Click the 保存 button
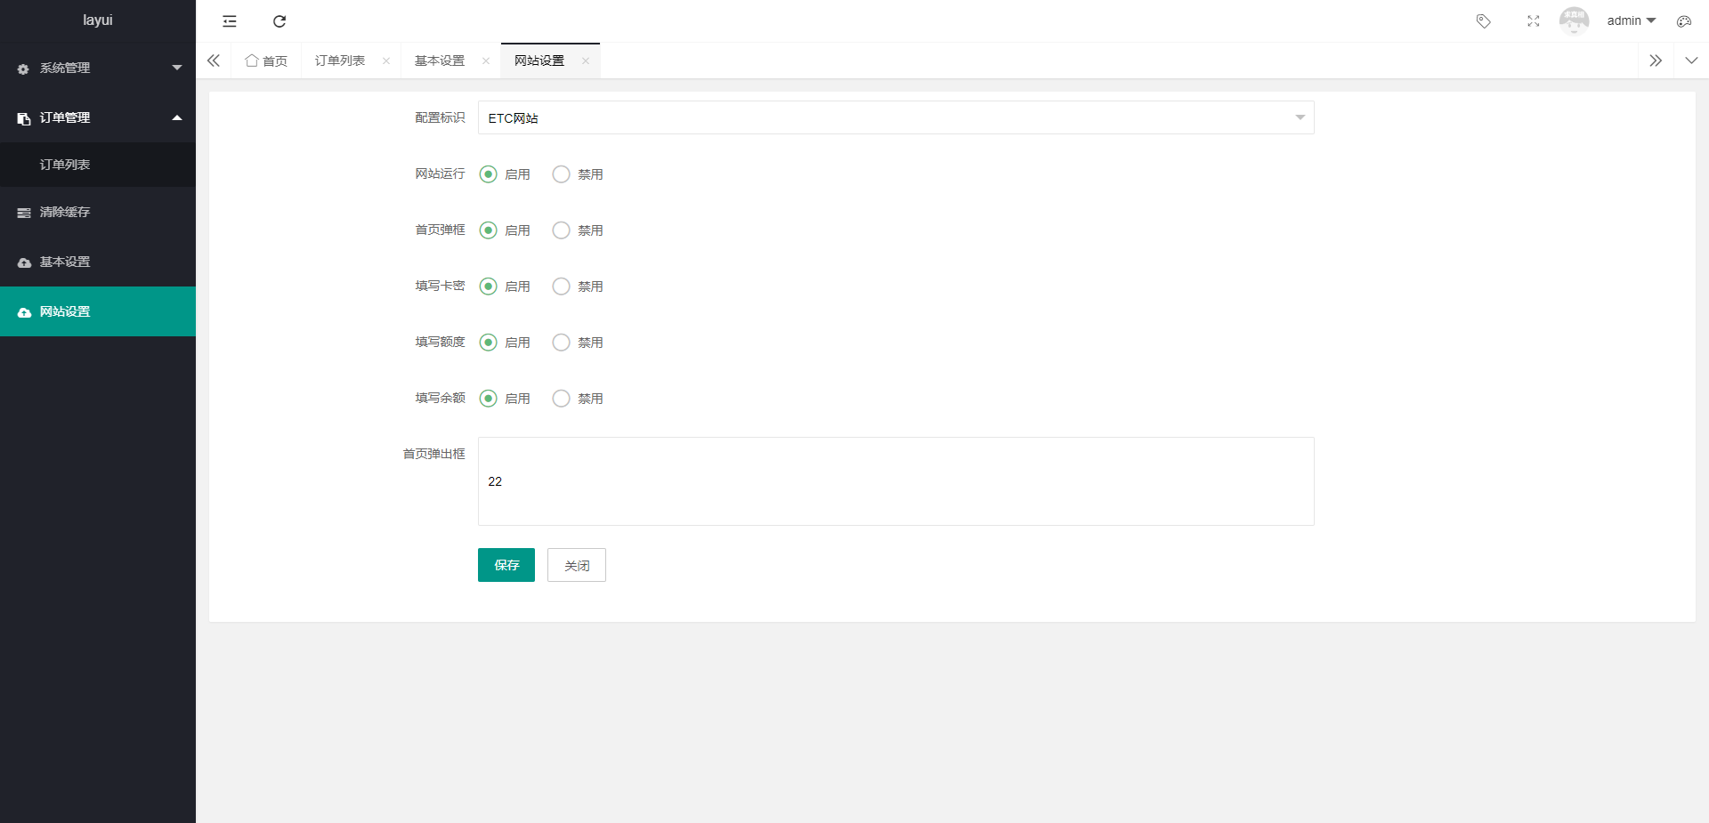This screenshot has width=1709, height=823. [x=506, y=565]
